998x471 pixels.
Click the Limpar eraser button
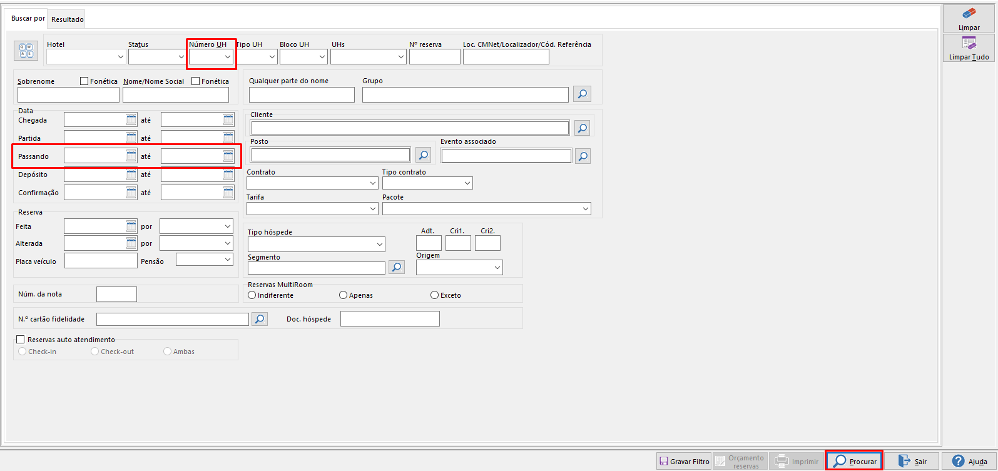(969, 19)
